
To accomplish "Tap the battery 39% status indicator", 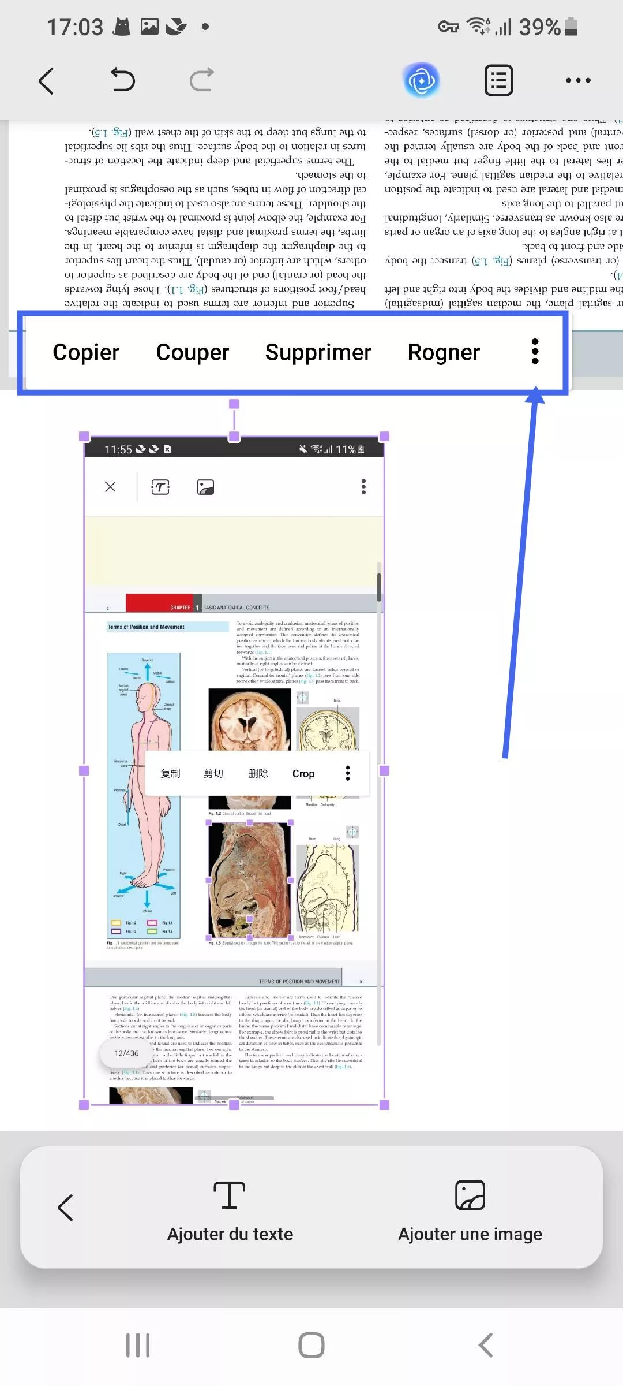I will coord(548,27).
